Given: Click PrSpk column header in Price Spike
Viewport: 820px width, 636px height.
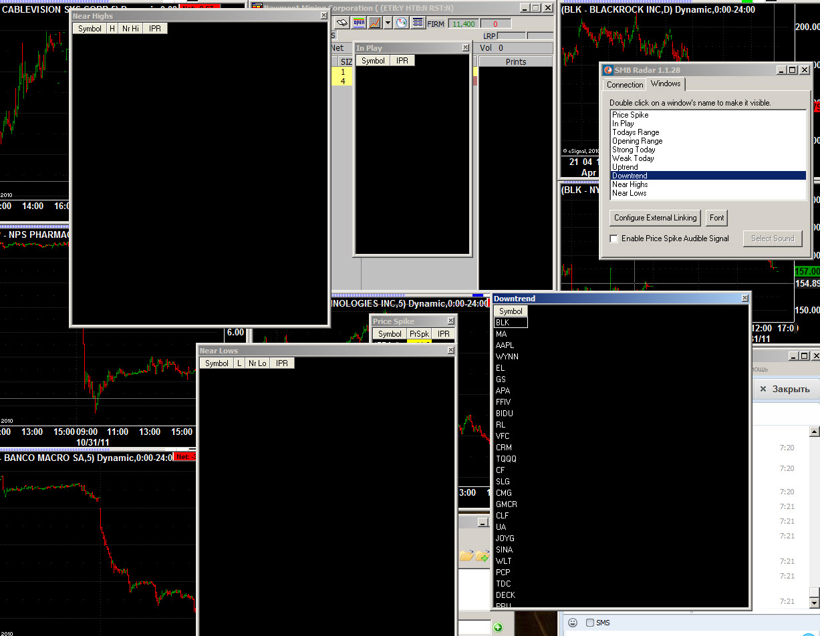Looking at the screenshot, I should coord(420,333).
